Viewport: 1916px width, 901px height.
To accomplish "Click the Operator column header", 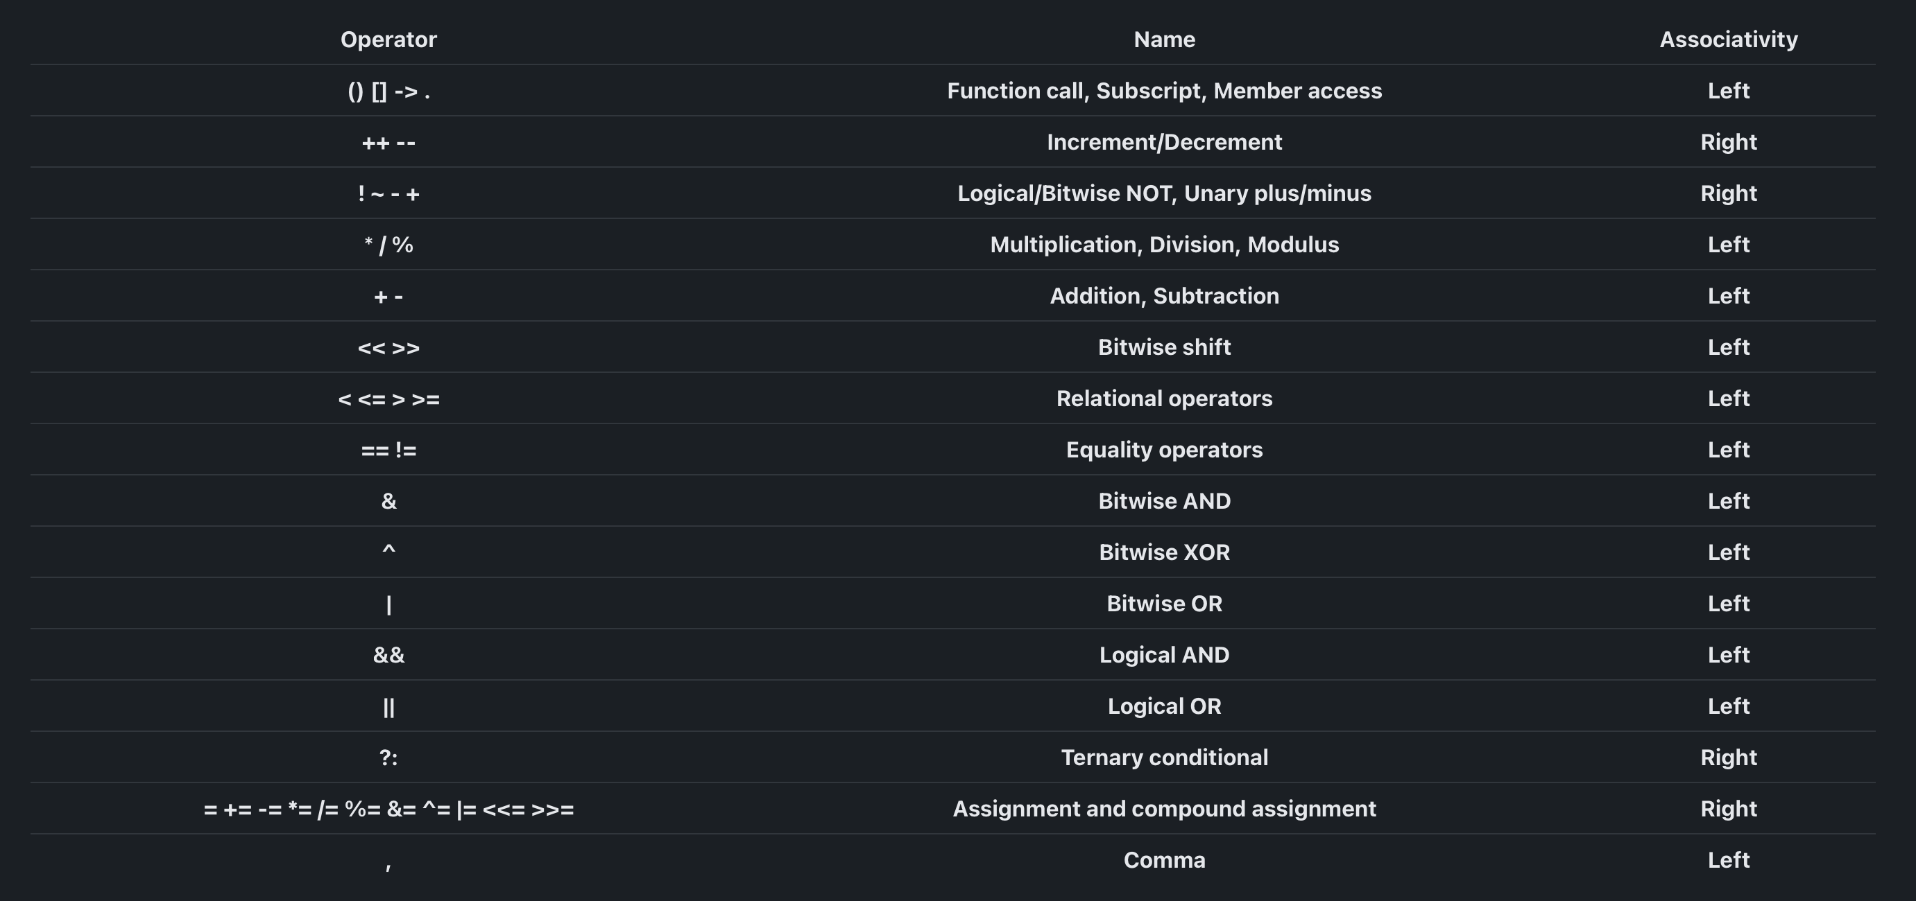I will 388,40.
